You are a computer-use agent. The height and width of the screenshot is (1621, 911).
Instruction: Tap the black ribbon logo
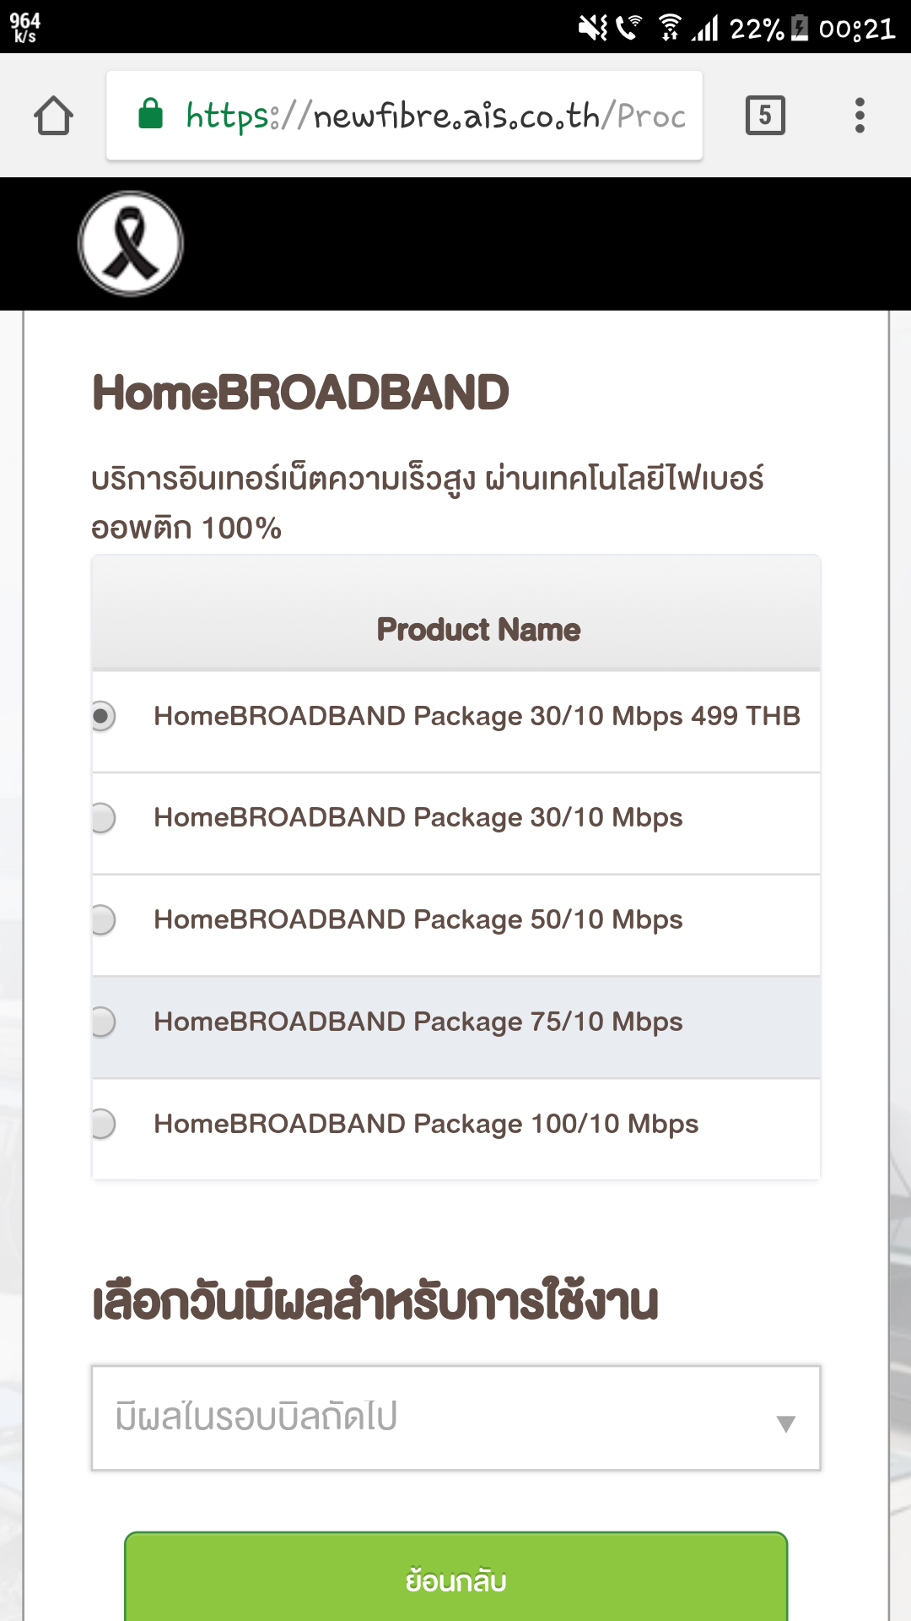tap(131, 244)
